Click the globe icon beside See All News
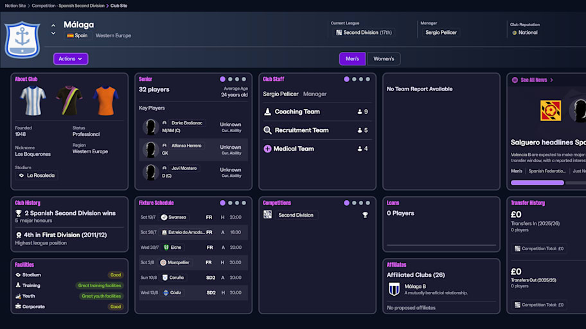This screenshot has width=586, height=329. coord(515,80)
